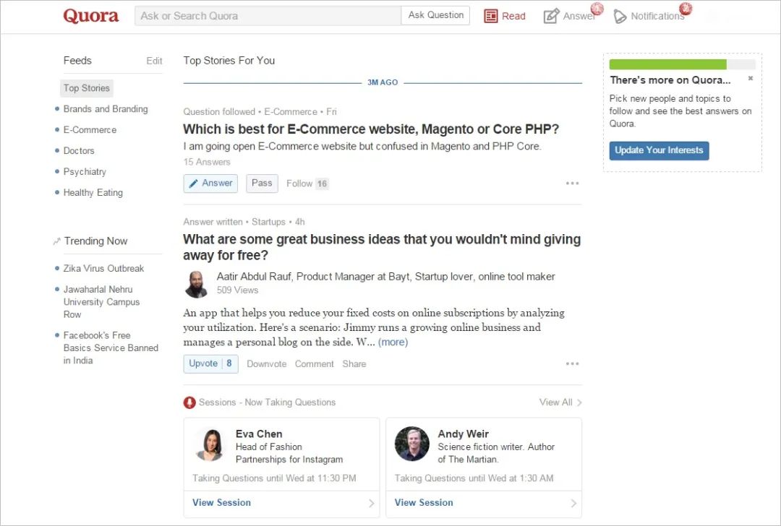
Task: Click the Read newspaper icon
Action: pyautogui.click(x=490, y=16)
